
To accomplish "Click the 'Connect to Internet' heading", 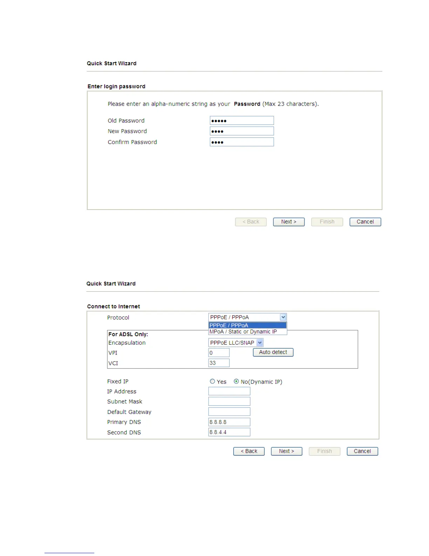I will 114,306.
